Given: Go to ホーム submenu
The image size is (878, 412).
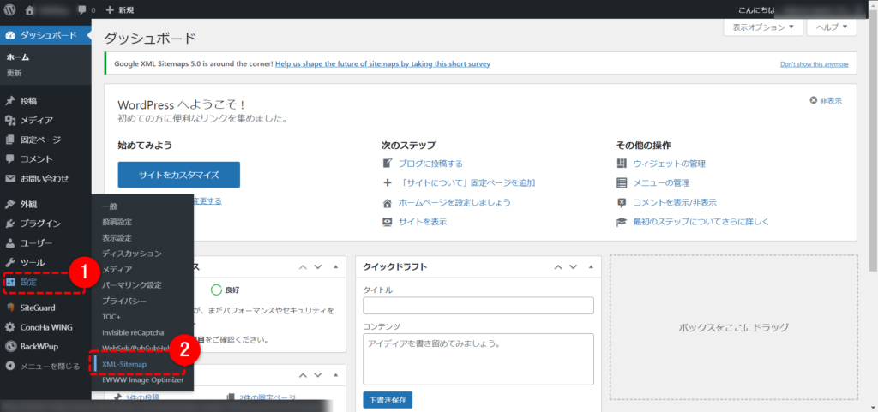Looking at the screenshot, I should (x=18, y=57).
